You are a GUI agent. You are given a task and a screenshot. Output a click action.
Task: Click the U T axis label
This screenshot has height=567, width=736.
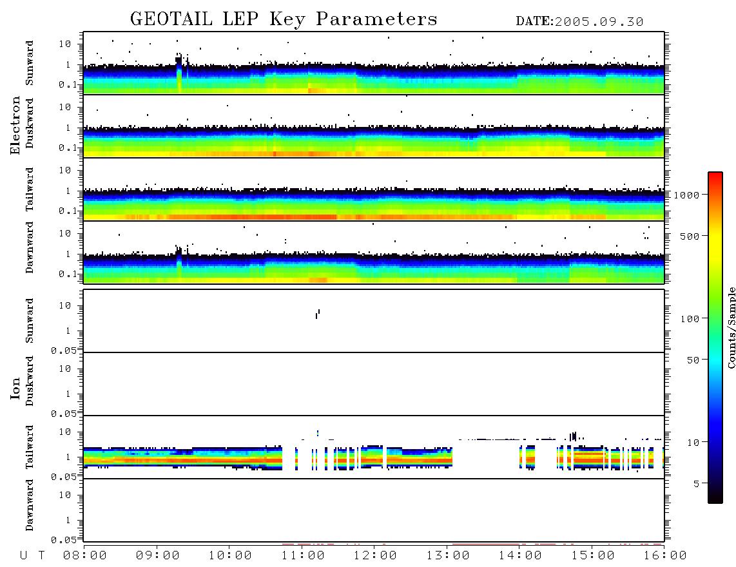coord(33,555)
